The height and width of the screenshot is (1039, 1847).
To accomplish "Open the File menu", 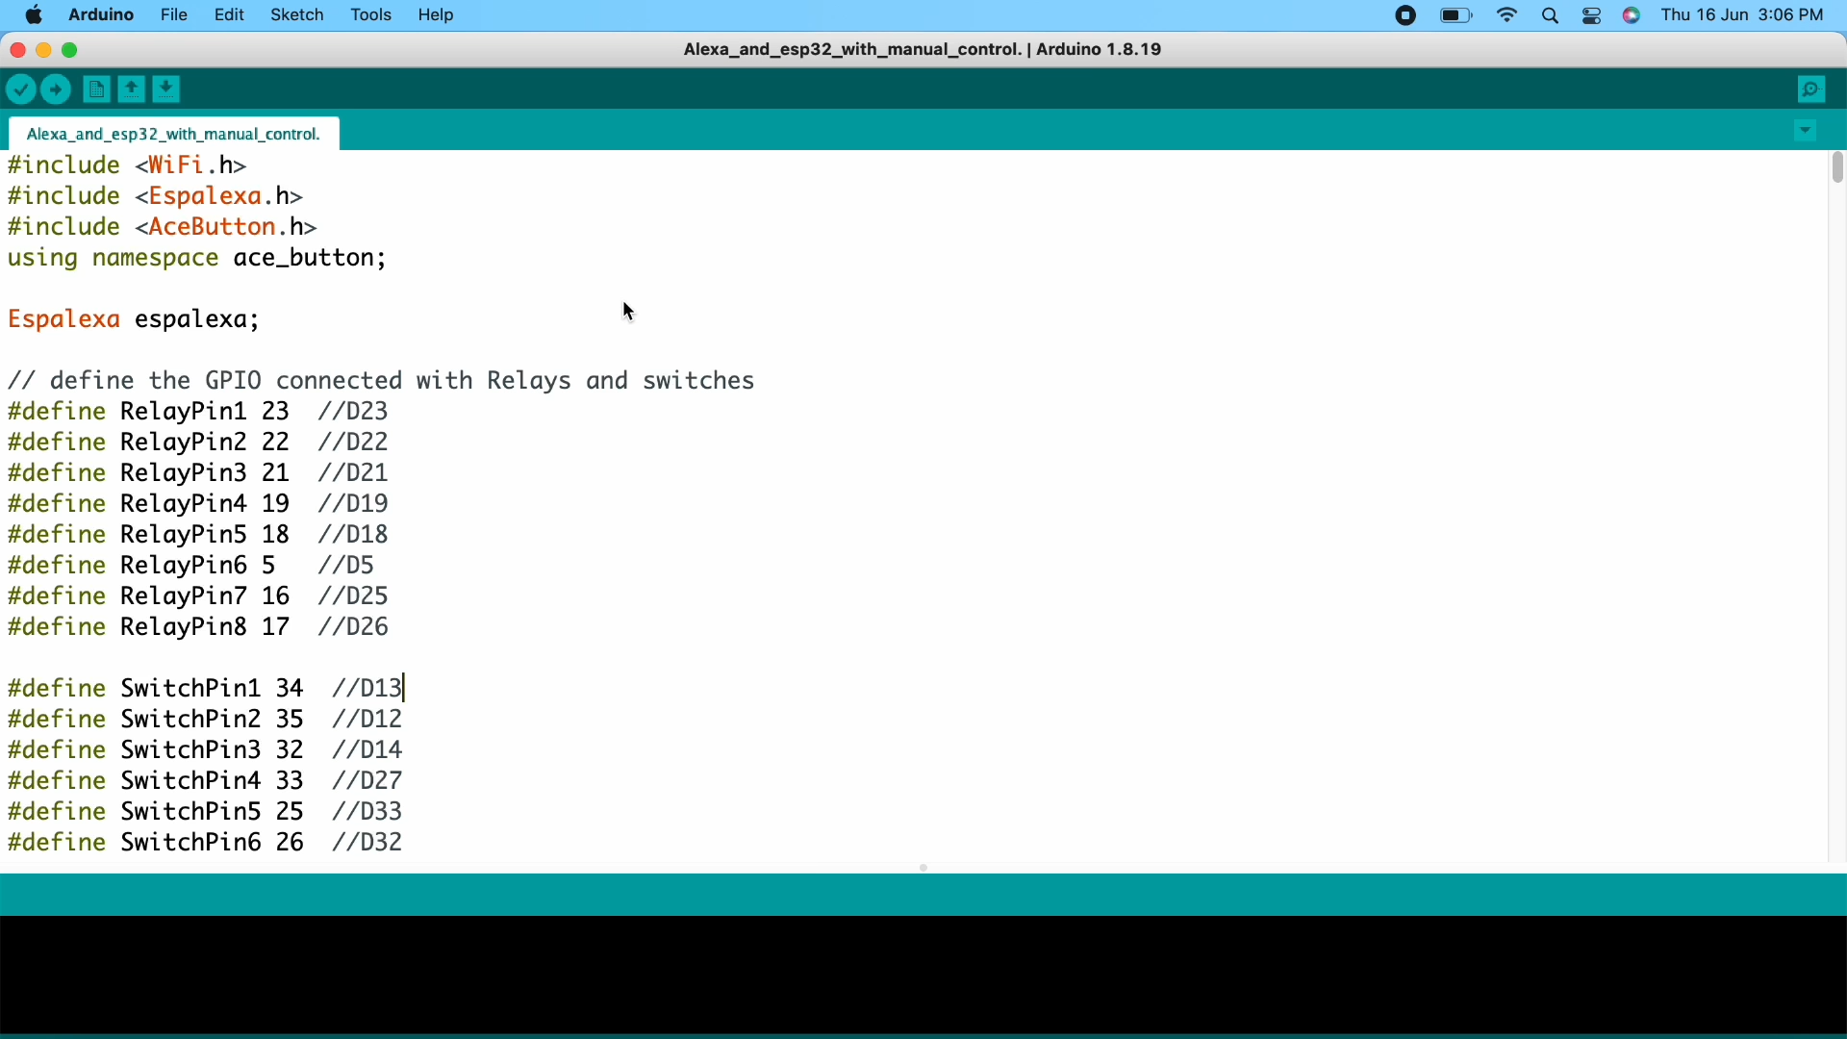I will [x=174, y=15].
